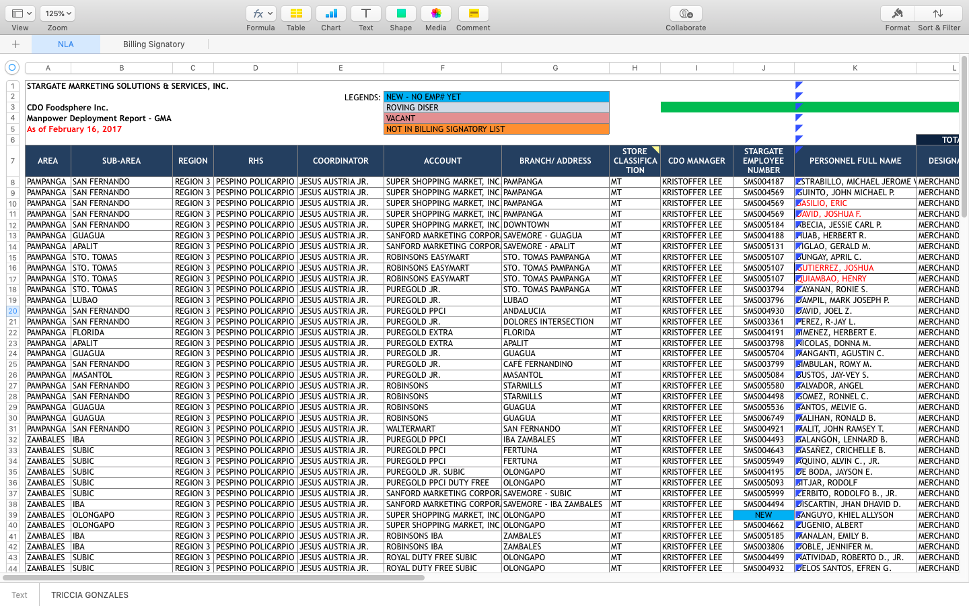
Task: Add a Comment
Action: 473,13
